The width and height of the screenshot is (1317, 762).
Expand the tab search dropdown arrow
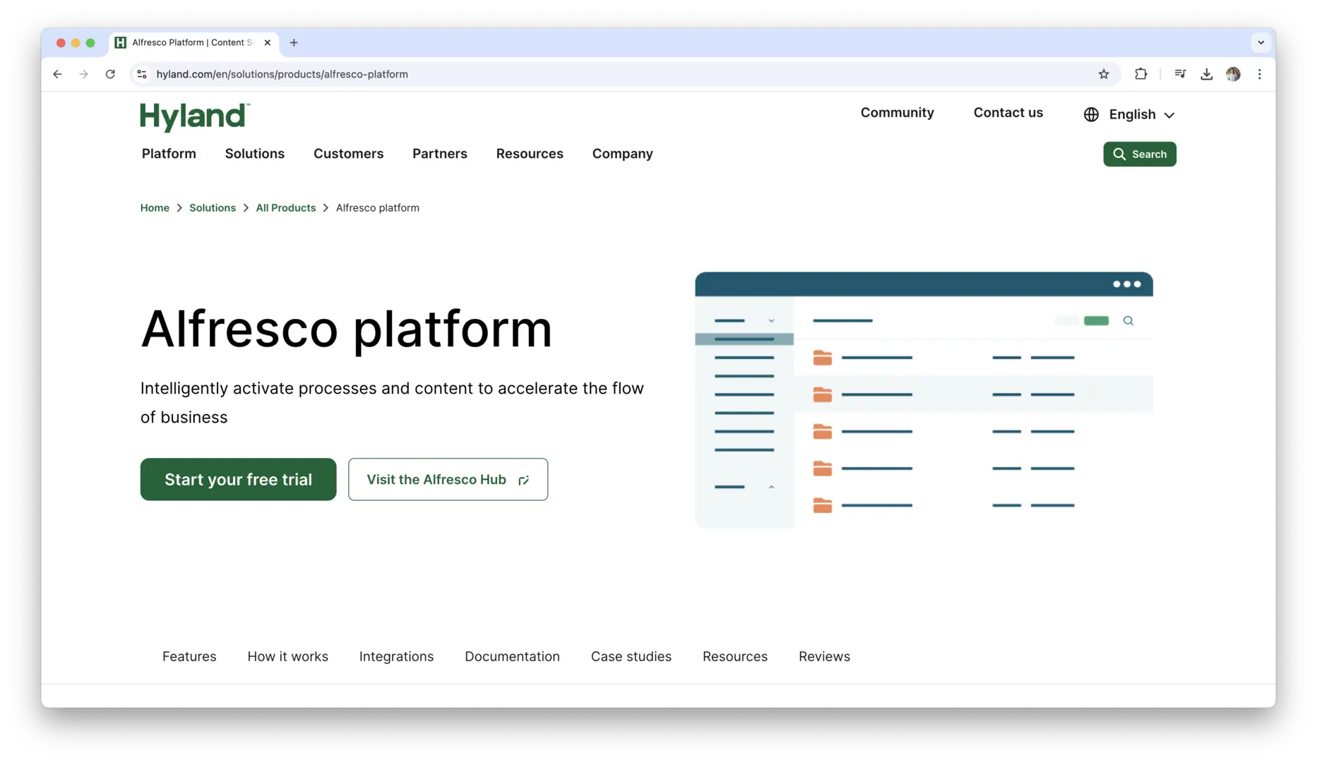click(x=1261, y=42)
